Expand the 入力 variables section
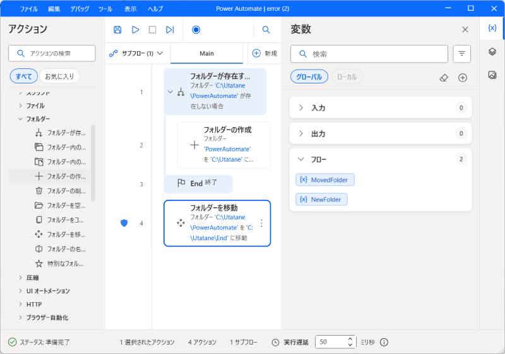The height and width of the screenshot is (354, 505). [301, 107]
